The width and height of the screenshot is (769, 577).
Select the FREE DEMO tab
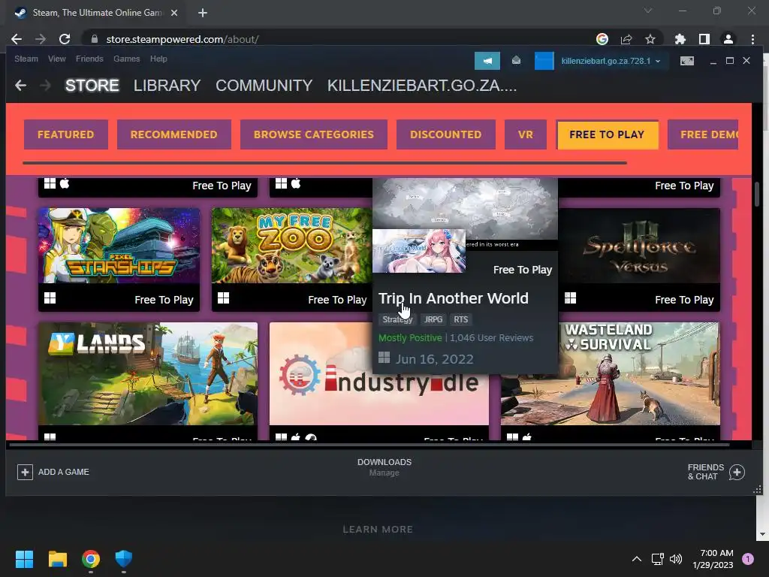703,134
